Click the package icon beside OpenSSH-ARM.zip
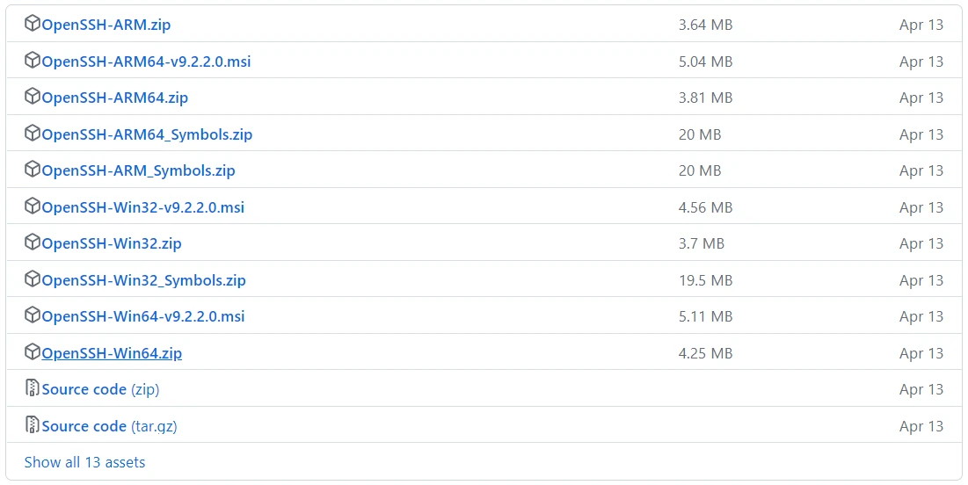 33,25
